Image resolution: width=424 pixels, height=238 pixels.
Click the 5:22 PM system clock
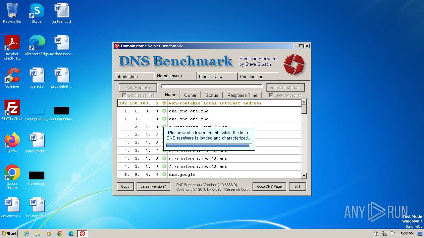click(x=407, y=234)
